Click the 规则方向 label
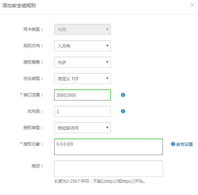The height and width of the screenshot is (195, 198). pyautogui.click(x=33, y=46)
